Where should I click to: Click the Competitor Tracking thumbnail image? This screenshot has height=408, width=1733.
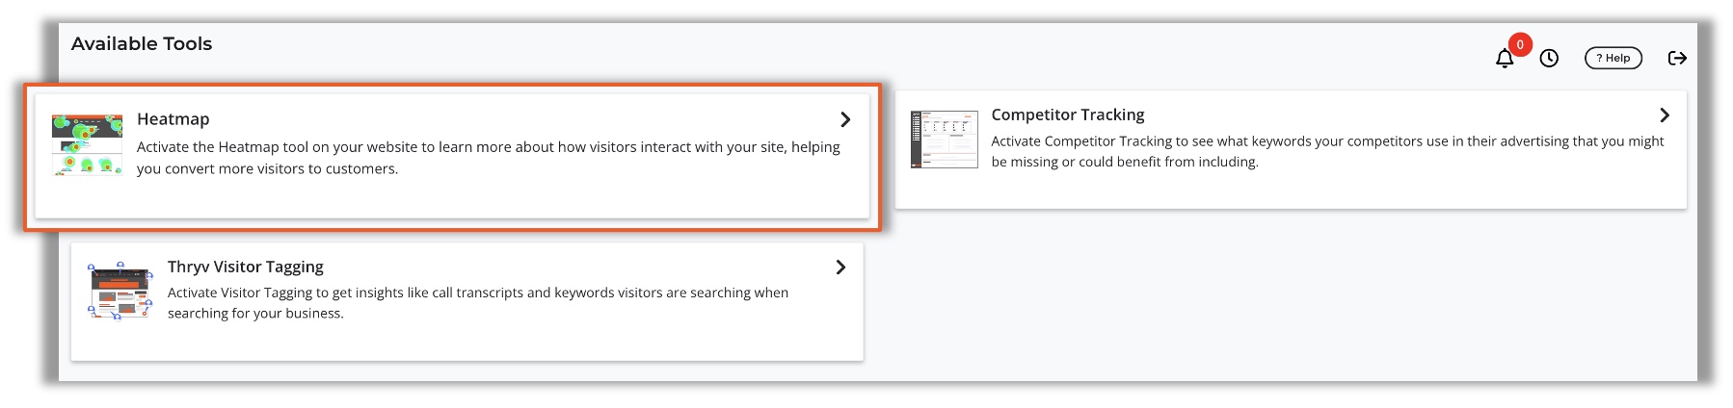point(945,140)
